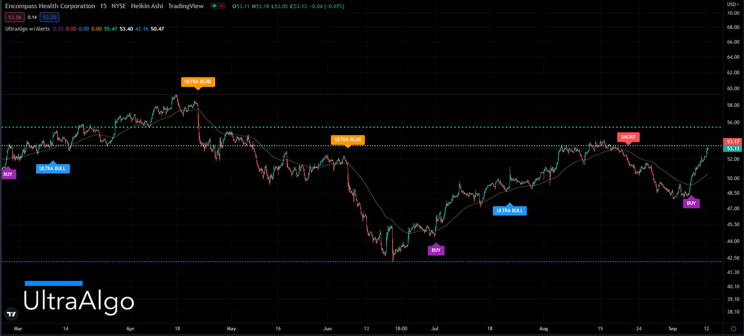Click the blue 42.16 indicator value
744x336 pixels.
click(142, 28)
